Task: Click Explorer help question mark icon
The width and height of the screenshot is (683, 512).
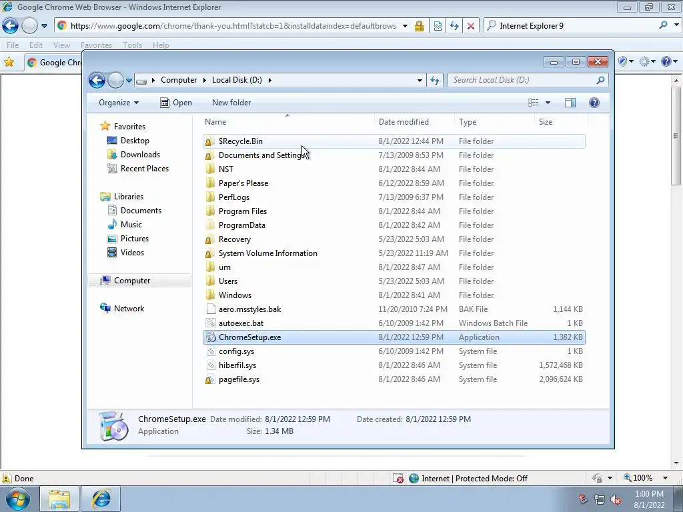Action: pos(594,103)
